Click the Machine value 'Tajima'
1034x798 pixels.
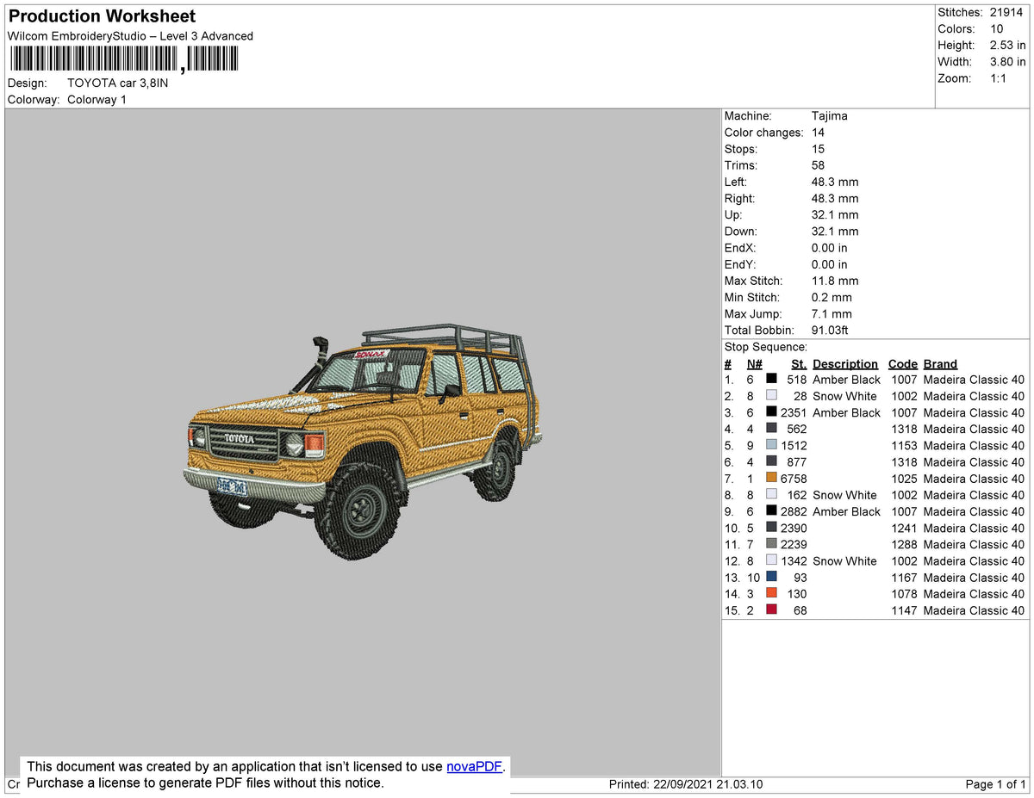(x=829, y=116)
